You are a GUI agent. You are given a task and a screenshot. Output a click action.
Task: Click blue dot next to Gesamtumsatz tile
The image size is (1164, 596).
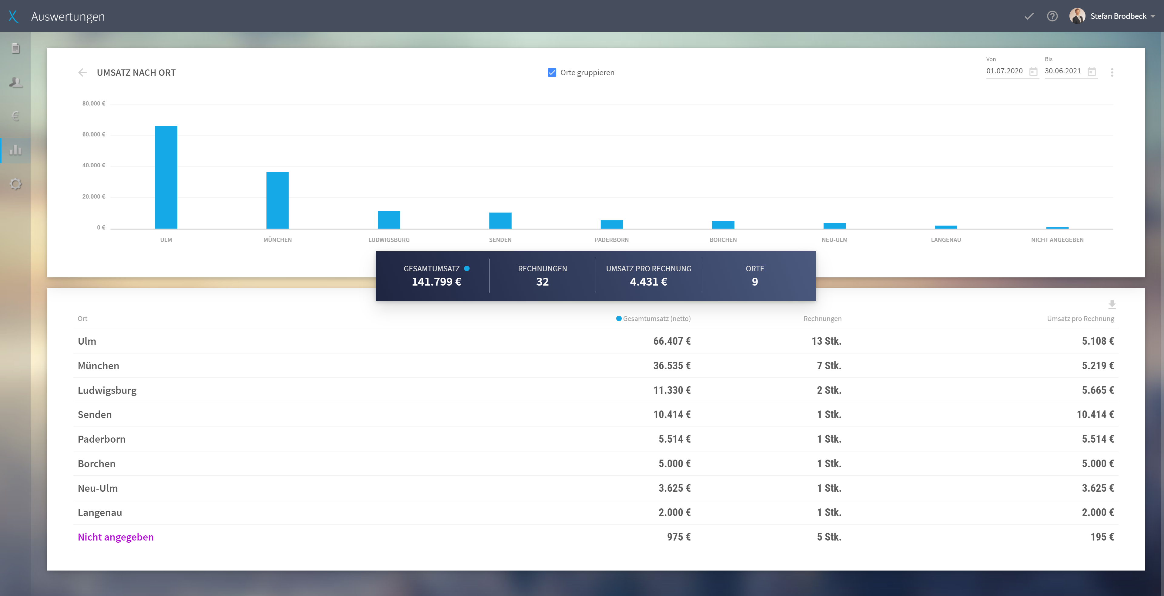[467, 268]
